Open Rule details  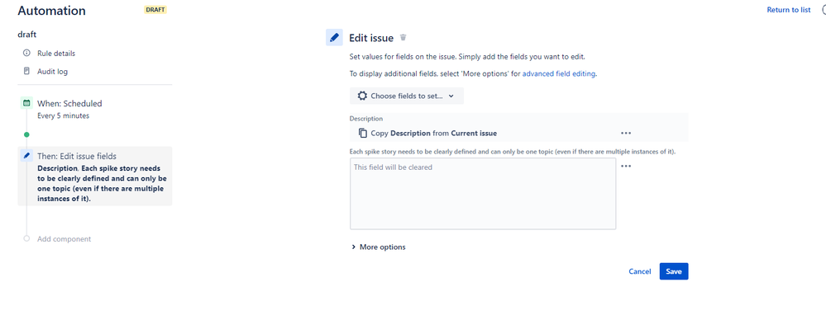pyautogui.click(x=56, y=53)
